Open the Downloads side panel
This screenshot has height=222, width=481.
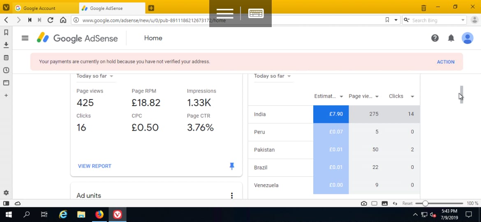[6, 45]
